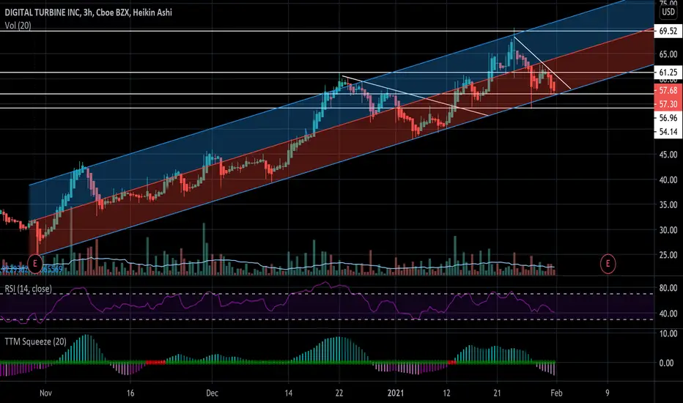Click the Nov date on time axis

(x=45, y=393)
